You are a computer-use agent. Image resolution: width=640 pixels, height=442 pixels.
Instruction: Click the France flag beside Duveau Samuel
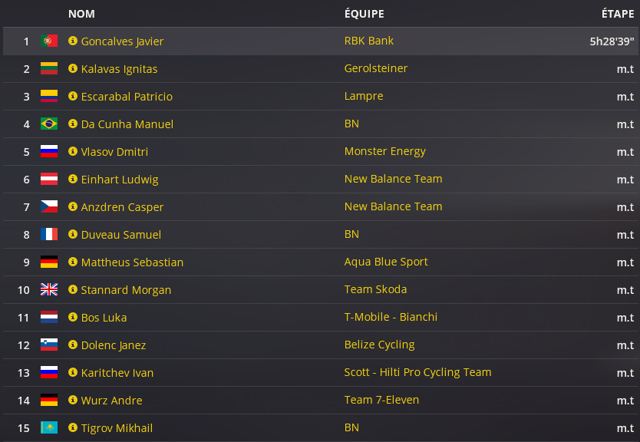click(49, 235)
